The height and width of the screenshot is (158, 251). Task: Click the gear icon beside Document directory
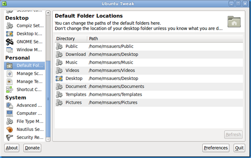(x=59, y=87)
